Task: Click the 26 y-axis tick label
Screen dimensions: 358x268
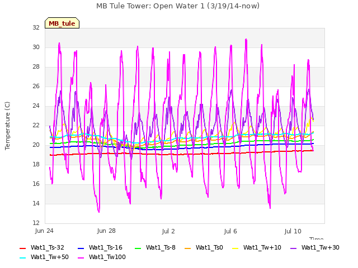Action: (36, 87)
